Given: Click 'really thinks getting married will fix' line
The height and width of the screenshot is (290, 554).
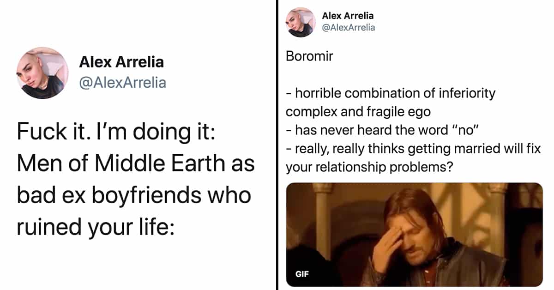Looking at the screenshot, I should click(413, 150).
